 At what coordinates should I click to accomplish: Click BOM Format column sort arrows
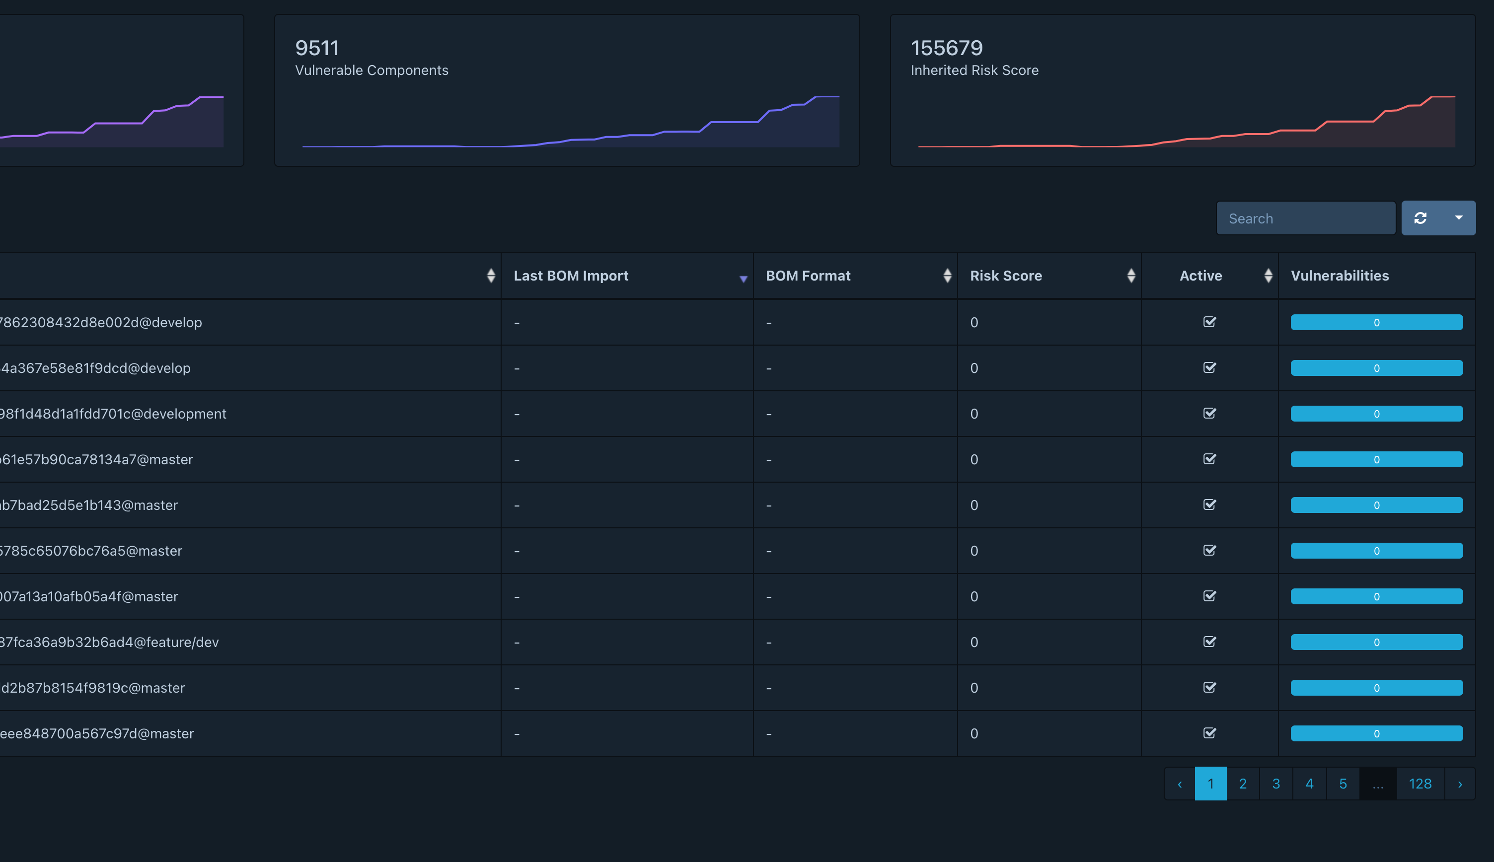[x=947, y=276]
